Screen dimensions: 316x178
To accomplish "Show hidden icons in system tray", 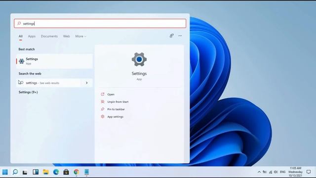I will click(259, 172).
